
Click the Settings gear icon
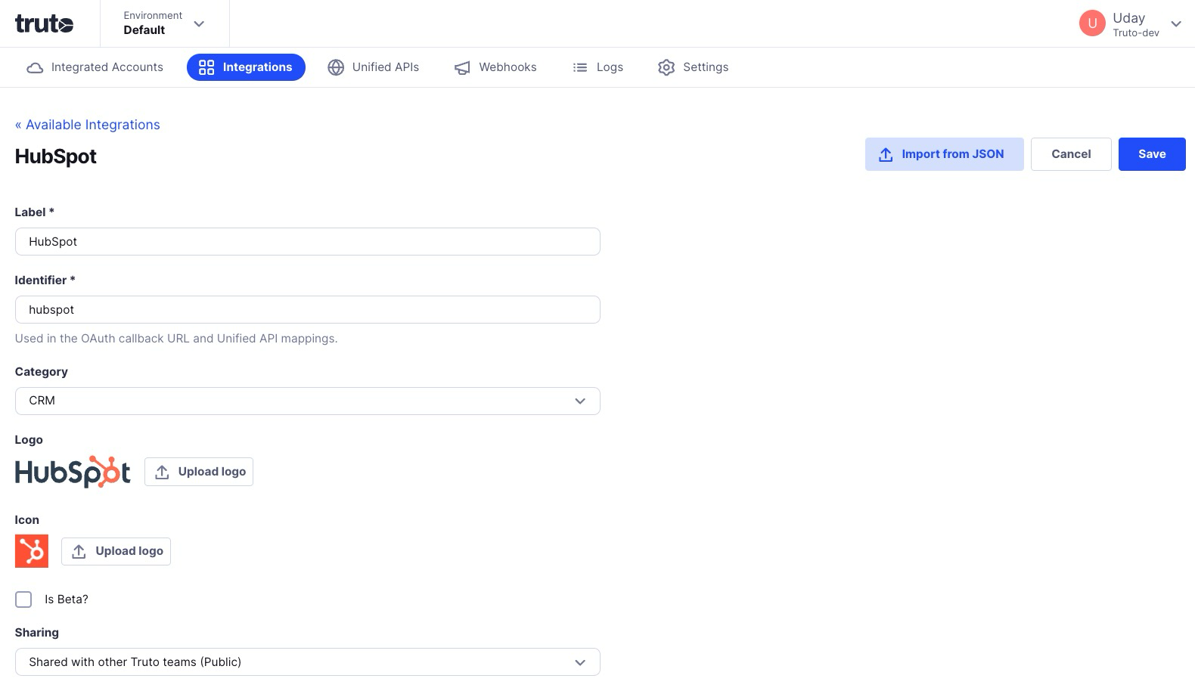pos(666,67)
